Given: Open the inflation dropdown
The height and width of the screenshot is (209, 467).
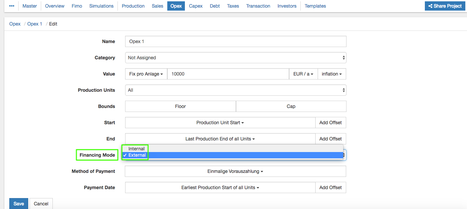Looking at the screenshot, I should click(x=332, y=74).
